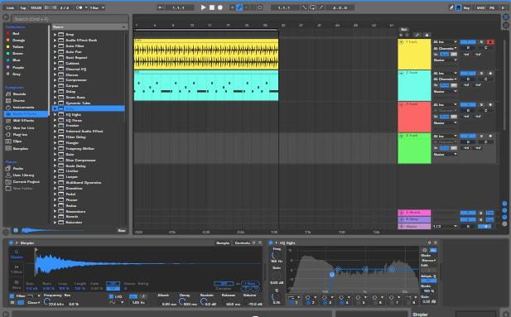The height and width of the screenshot is (317, 511).
Task: Select the Reverb device row
Action: tap(89, 217)
